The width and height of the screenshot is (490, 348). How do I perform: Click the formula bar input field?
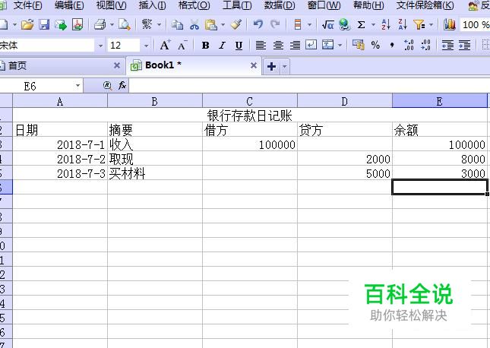click(309, 85)
